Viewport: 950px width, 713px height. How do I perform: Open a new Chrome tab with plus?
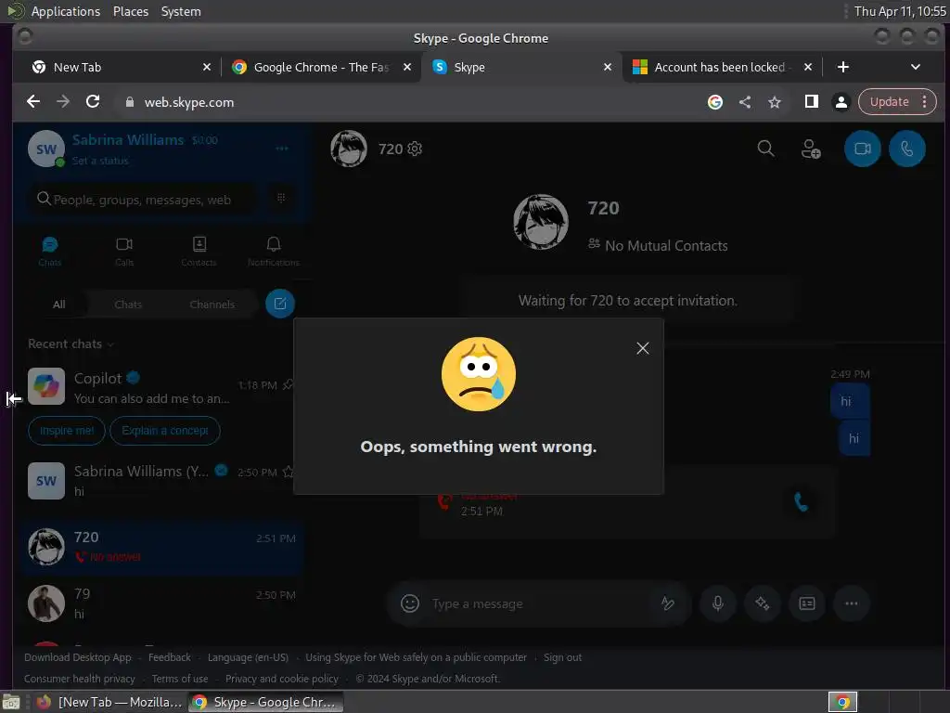click(842, 67)
